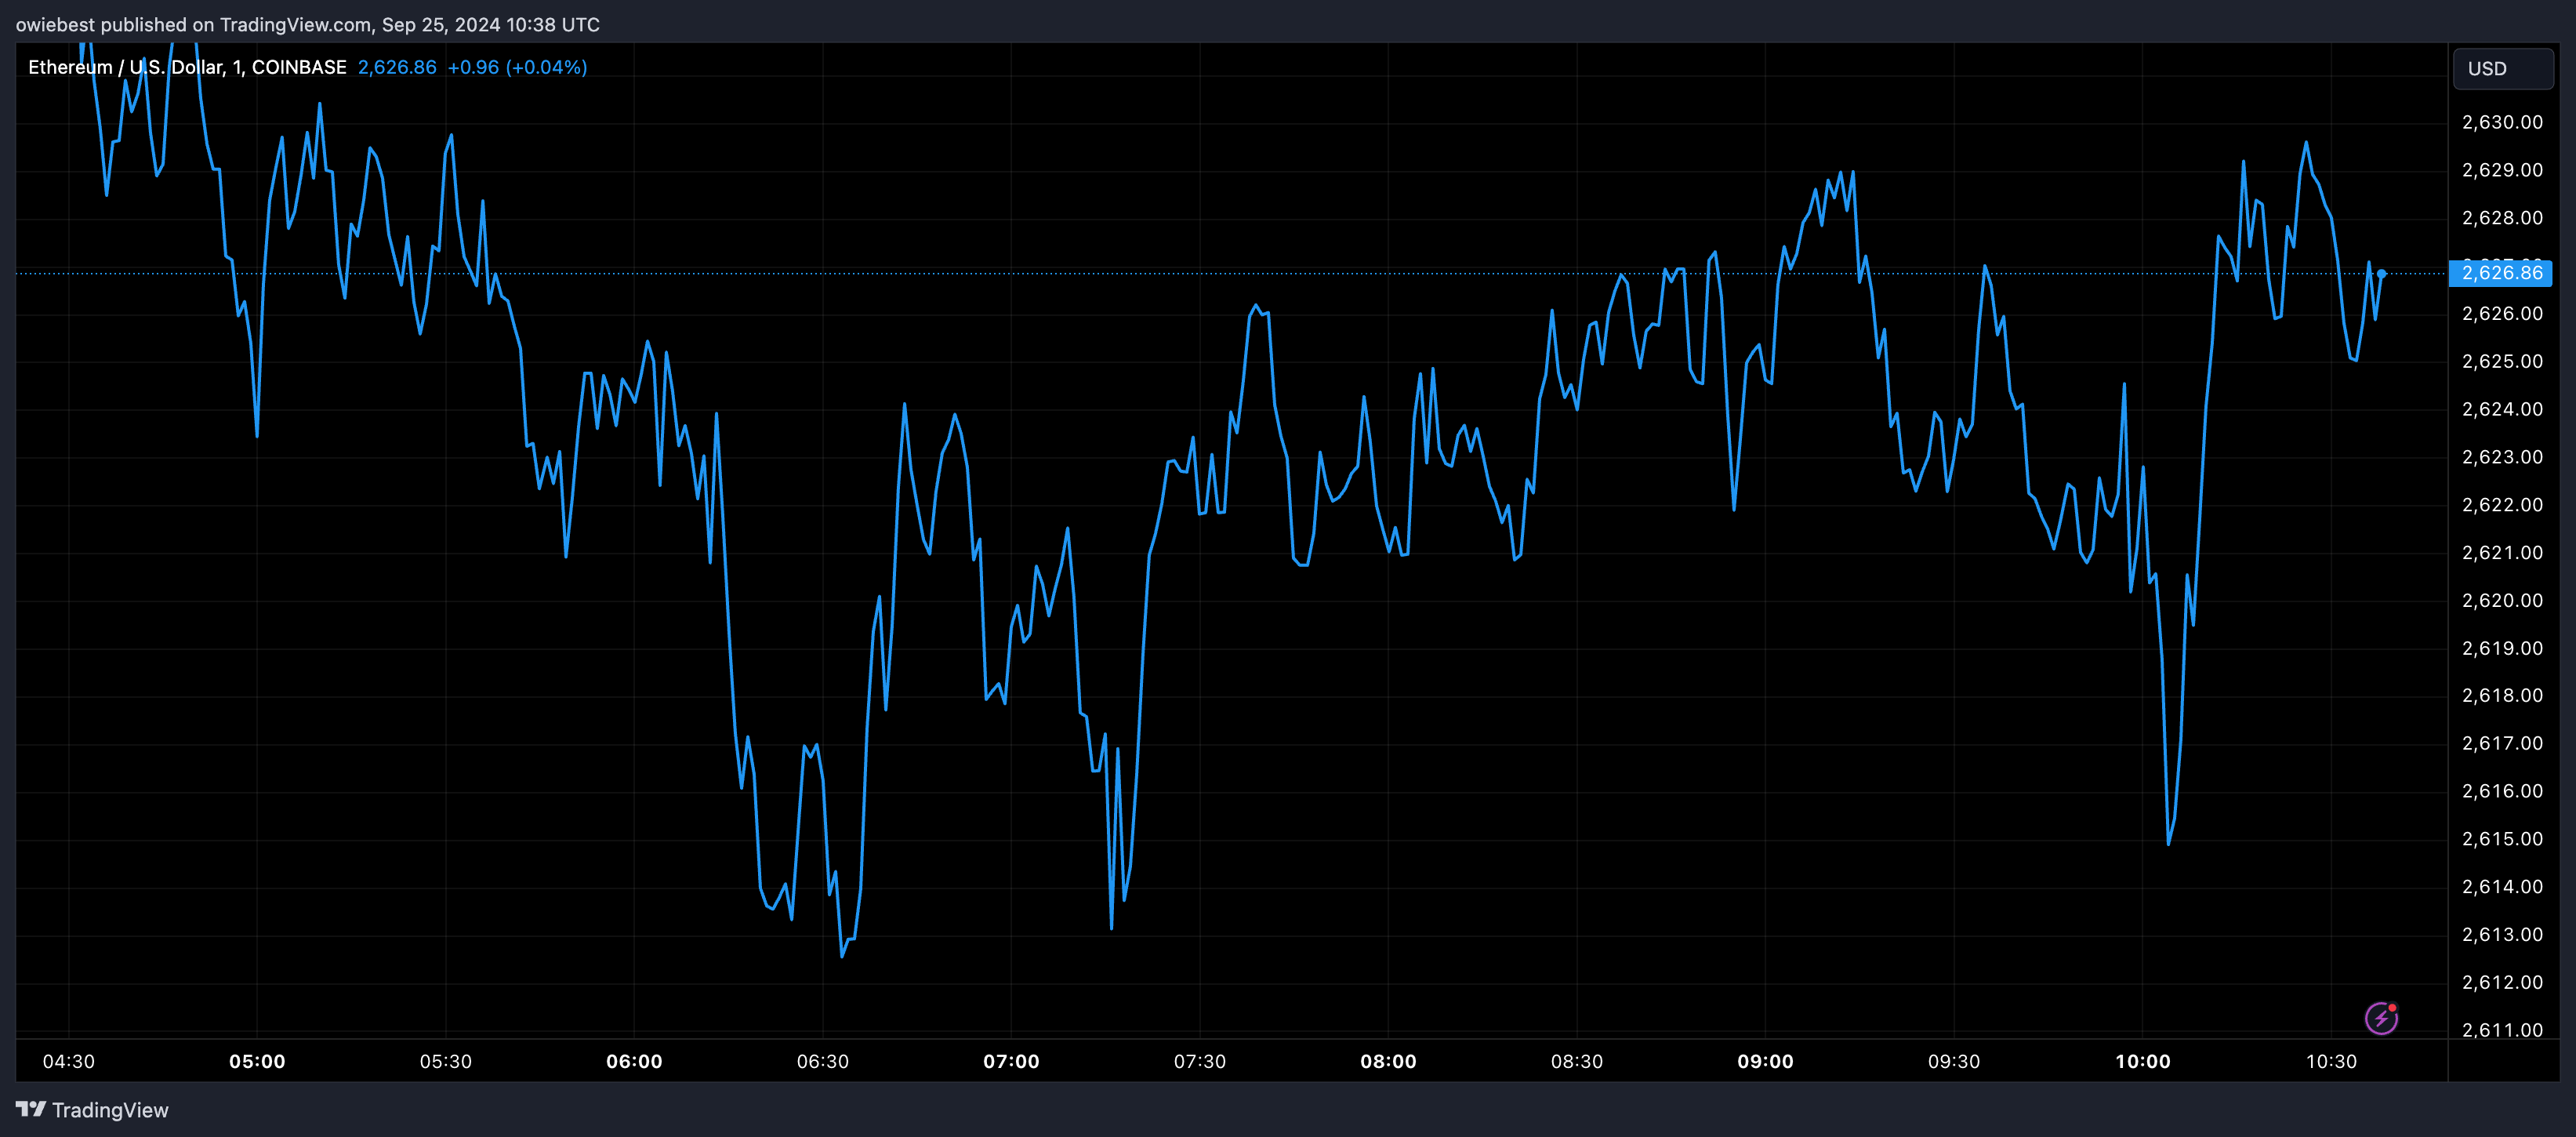2576x1137 pixels.
Task: Click the 2,615.00 price axis label
Action: tap(2502, 839)
